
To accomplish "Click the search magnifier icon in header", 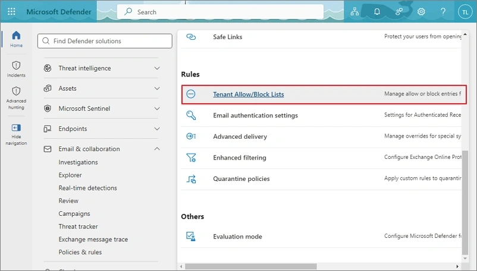I will point(128,11).
